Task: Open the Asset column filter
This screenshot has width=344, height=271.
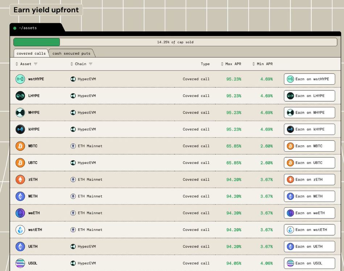Action: click(x=36, y=64)
